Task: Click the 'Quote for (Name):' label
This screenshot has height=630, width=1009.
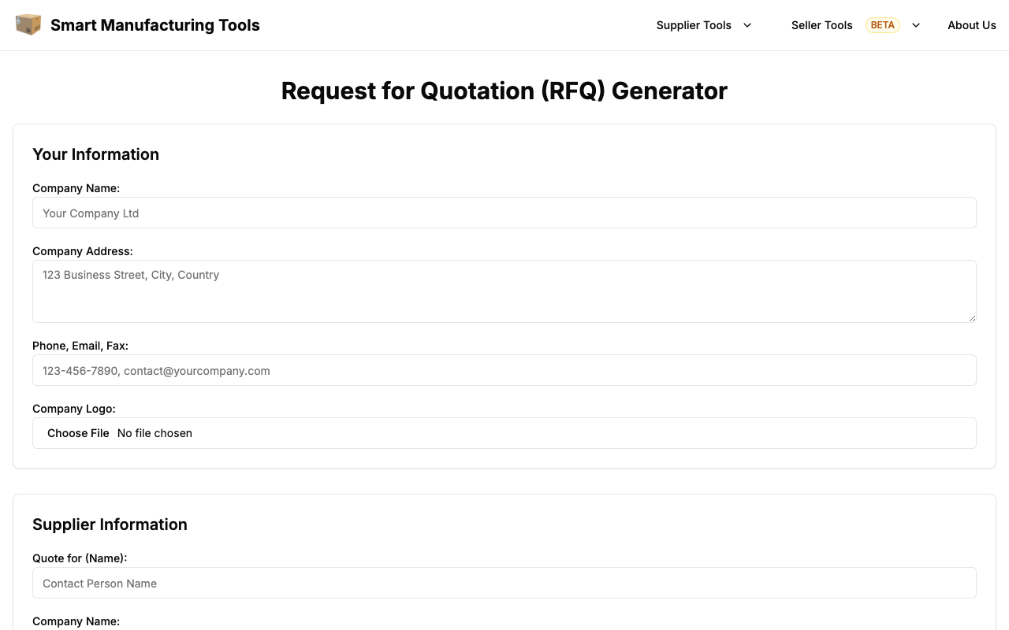Action: point(80,558)
